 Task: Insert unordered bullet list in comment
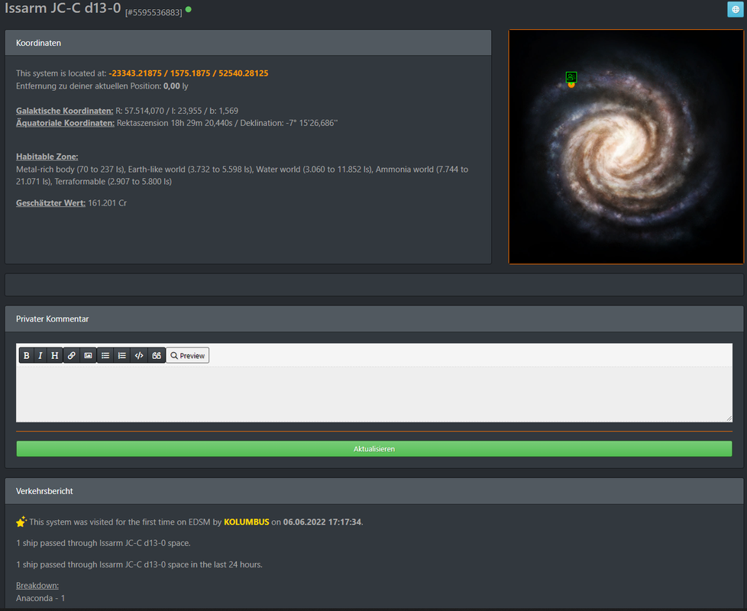(105, 355)
